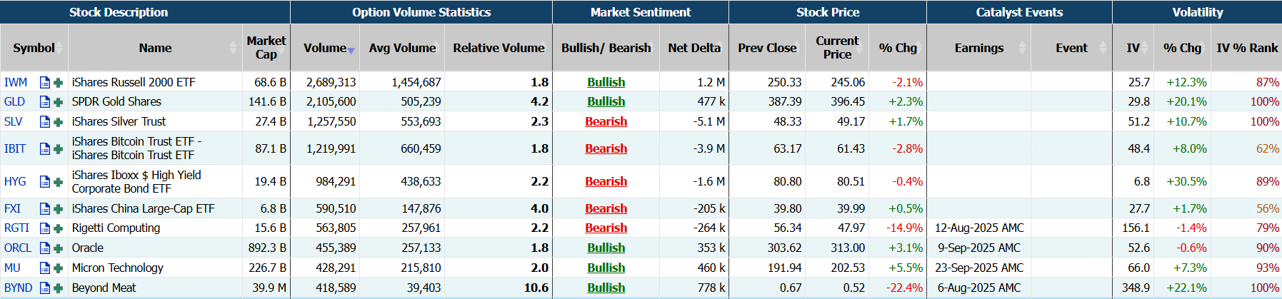Screen dimensions: 1282x299
Task: Click the Bullish link for Oracle
Action: coord(606,248)
